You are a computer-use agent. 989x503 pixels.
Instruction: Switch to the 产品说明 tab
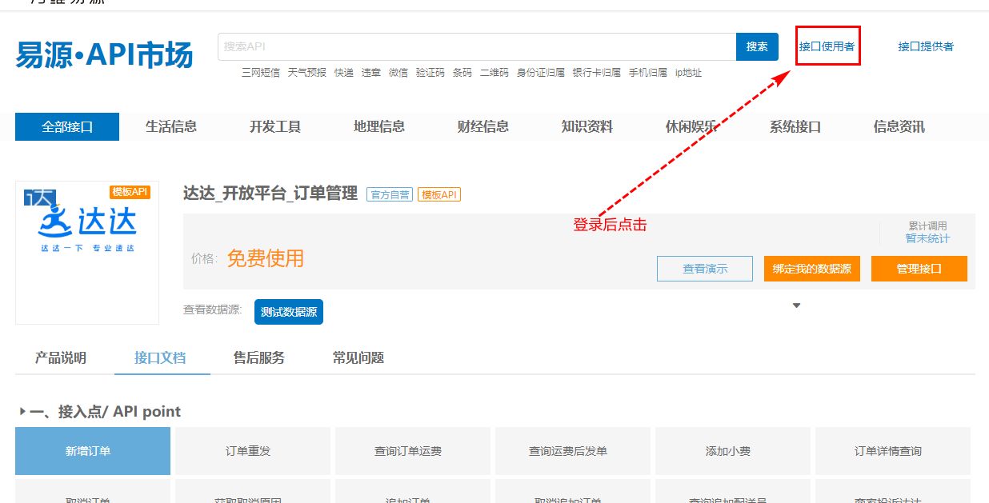tap(61, 357)
